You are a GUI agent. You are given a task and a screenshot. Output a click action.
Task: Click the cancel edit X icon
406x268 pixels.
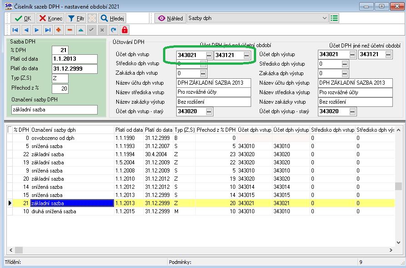coord(102,30)
